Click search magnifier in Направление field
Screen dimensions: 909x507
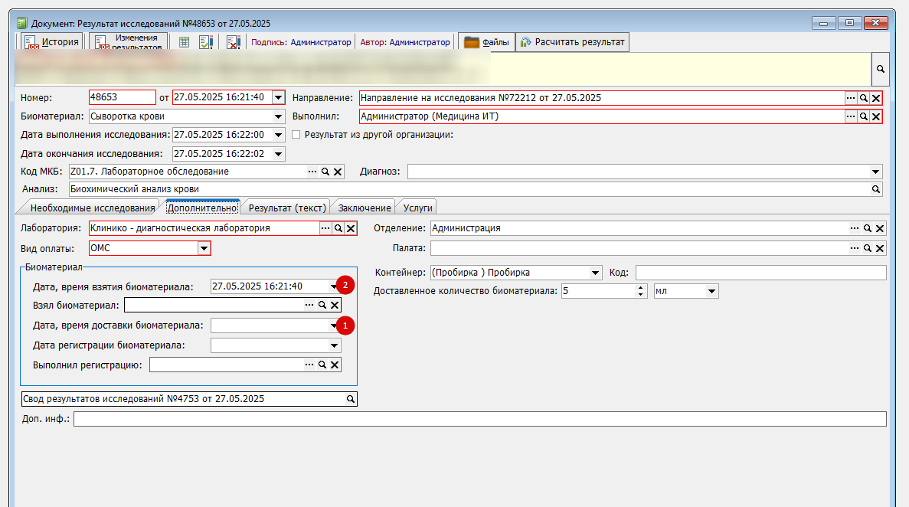click(863, 98)
